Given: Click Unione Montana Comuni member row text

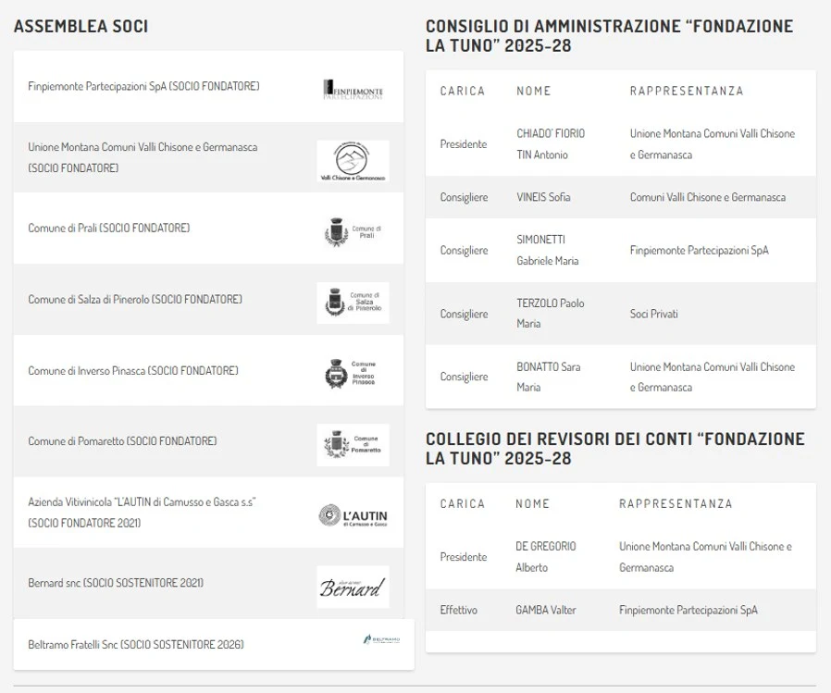Looking at the screenshot, I should [143, 157].
